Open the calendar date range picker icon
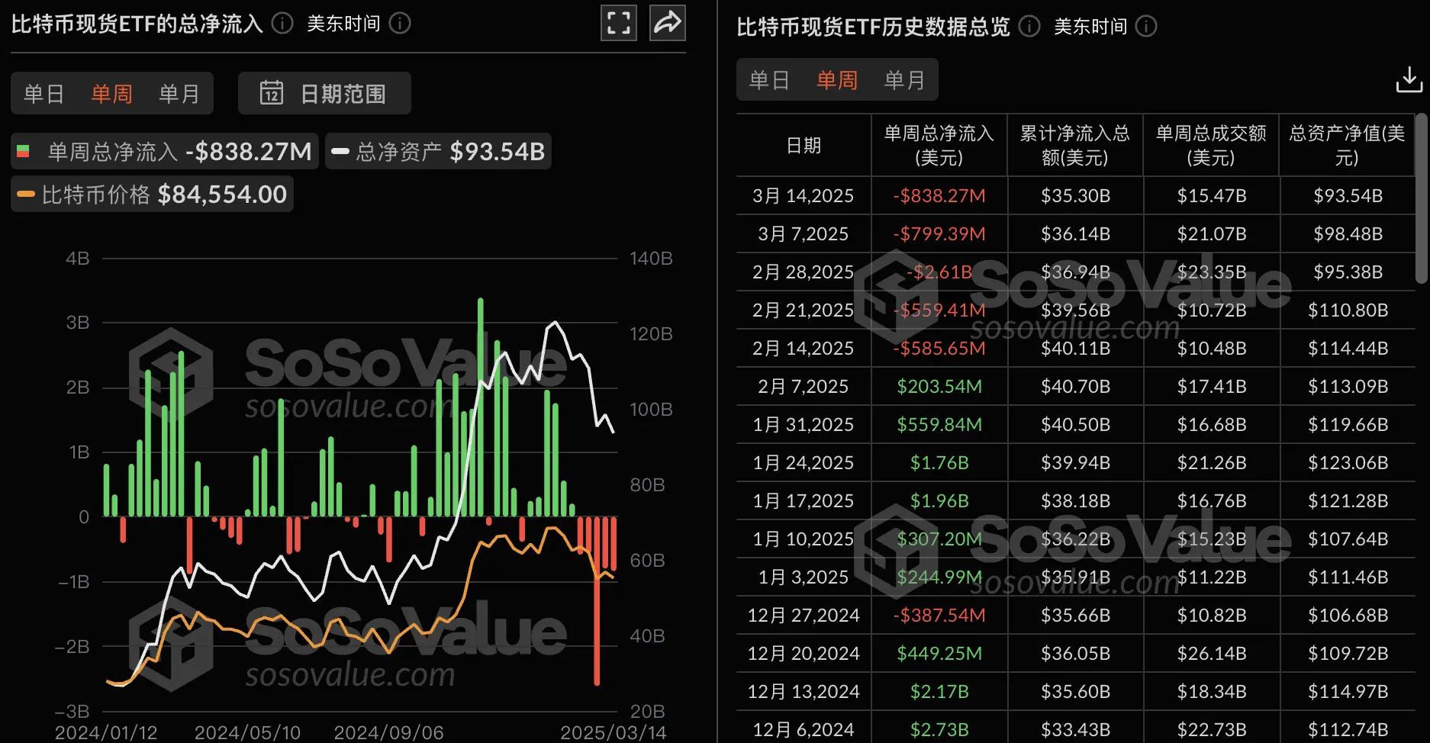The height and width of the screenshot is (743, 1430). pos(272,92)
